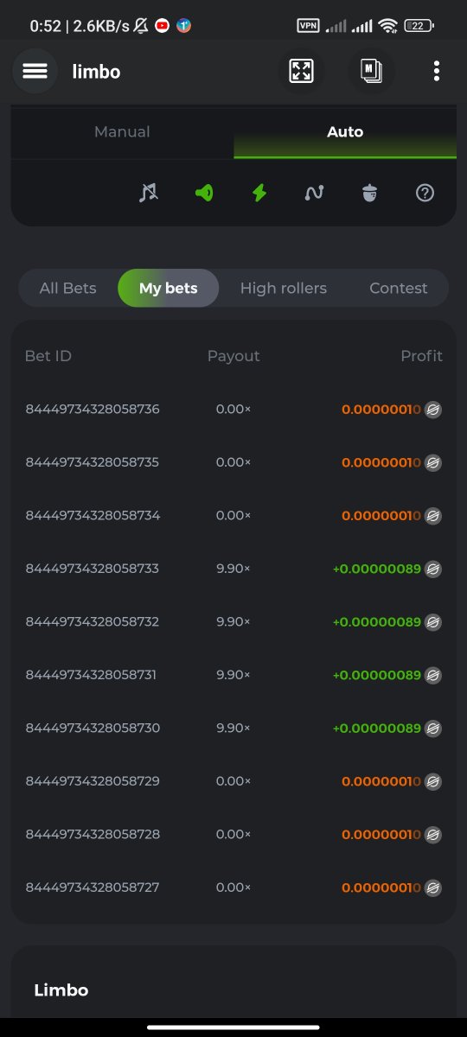
Task: Show the All Bets list
Action: 68,289
